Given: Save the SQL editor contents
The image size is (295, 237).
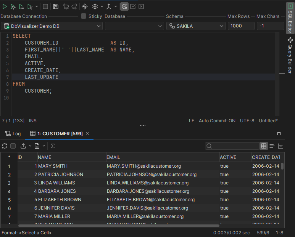Looking at the screenshot, I should click(56, 7).
